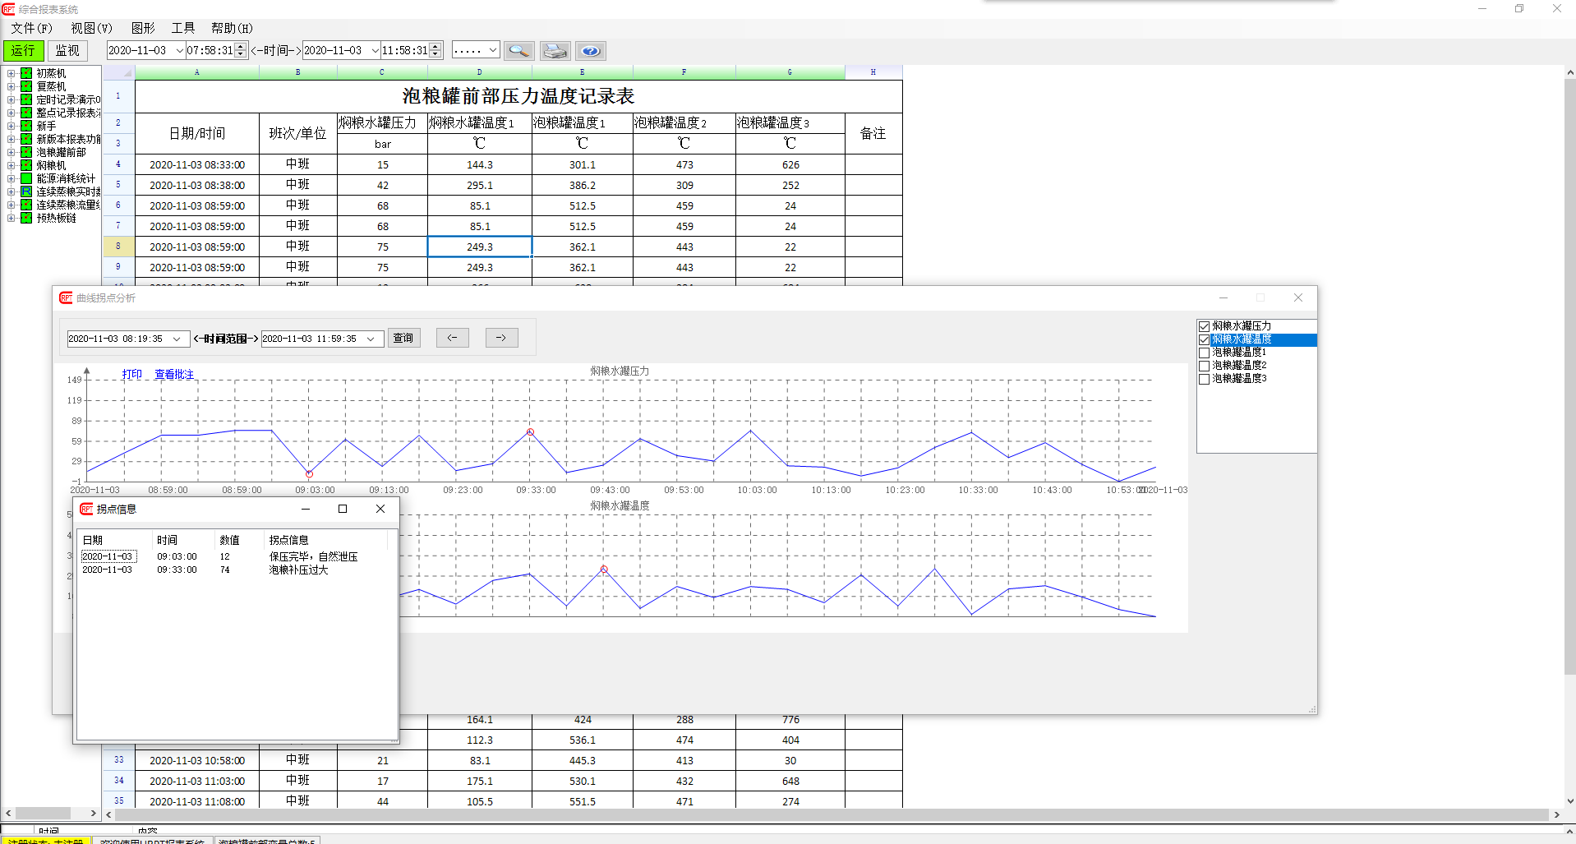Click the red inflection marker at 09:03:00

(x=309, y=474)
